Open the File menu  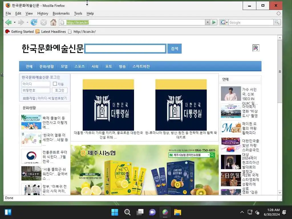(x=8, y=13)
